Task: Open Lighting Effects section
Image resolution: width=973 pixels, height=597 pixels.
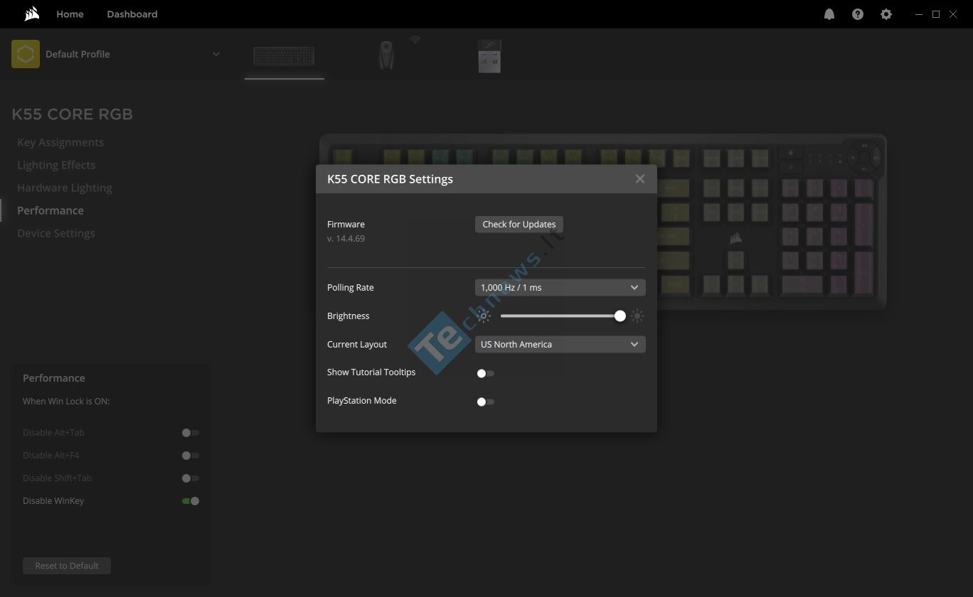Action: [56, 165]
